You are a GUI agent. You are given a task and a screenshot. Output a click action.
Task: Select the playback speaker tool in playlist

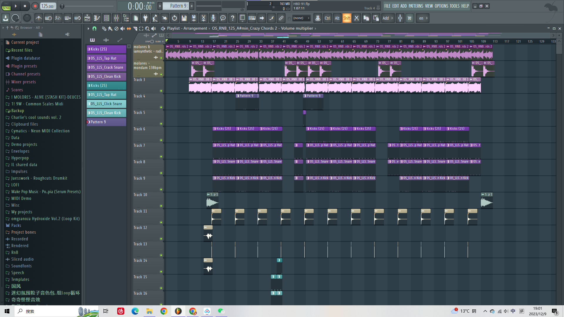[x=154, y=28]
